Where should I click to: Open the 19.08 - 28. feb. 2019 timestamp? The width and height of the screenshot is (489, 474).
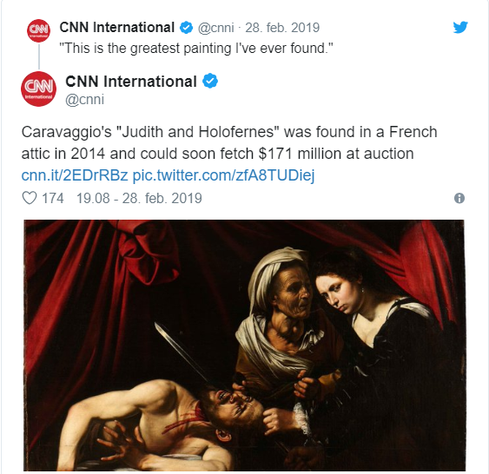coord(139,199)
